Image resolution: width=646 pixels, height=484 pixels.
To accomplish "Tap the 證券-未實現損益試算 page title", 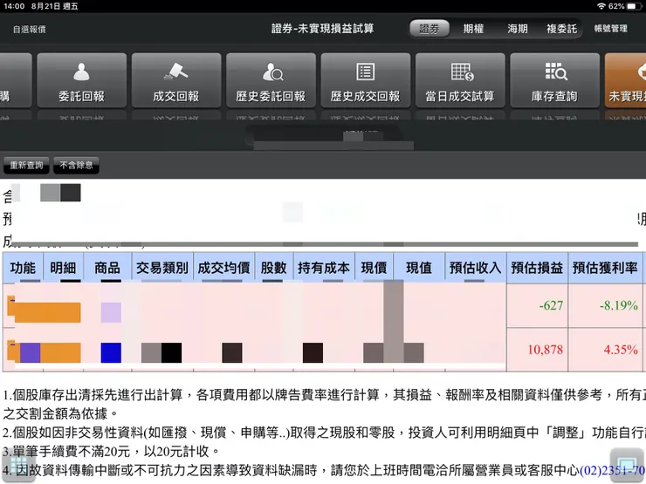I will coord(323,29).
